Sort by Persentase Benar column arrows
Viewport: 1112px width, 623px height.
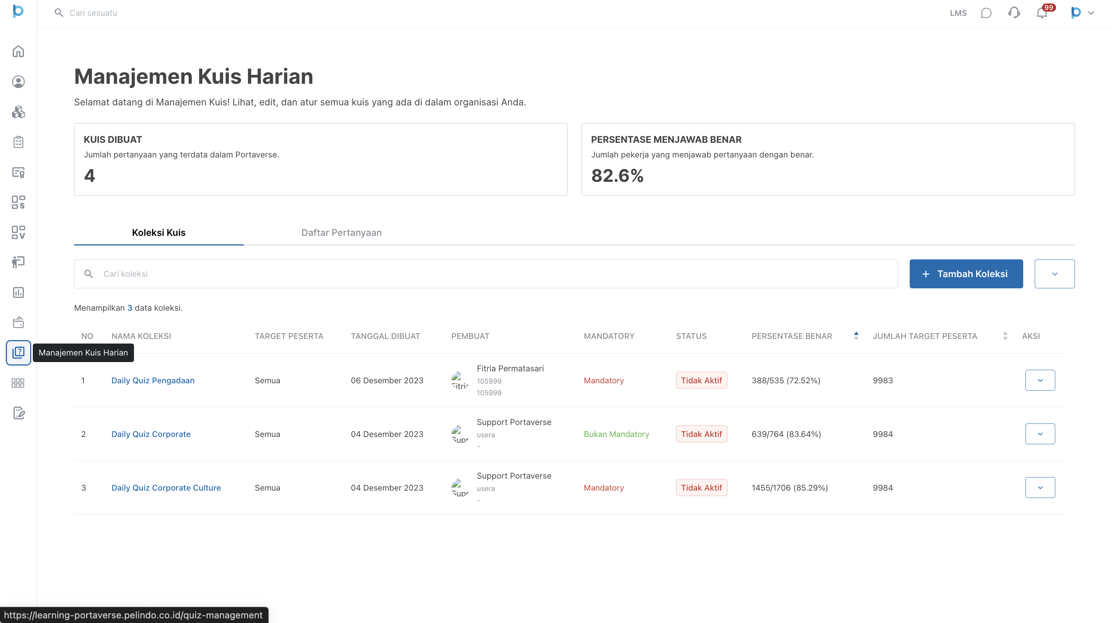[x=856, y=336]
